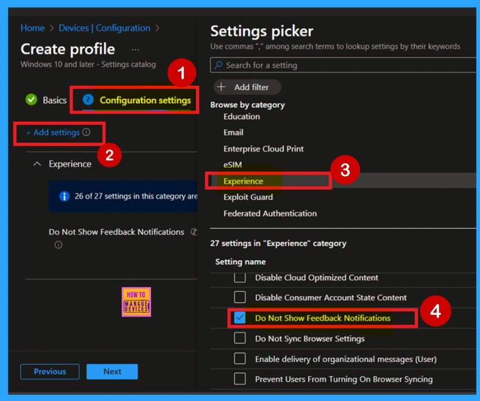
Task: Click the 'Browse by category' heading
Action: (x=247, y=105)
